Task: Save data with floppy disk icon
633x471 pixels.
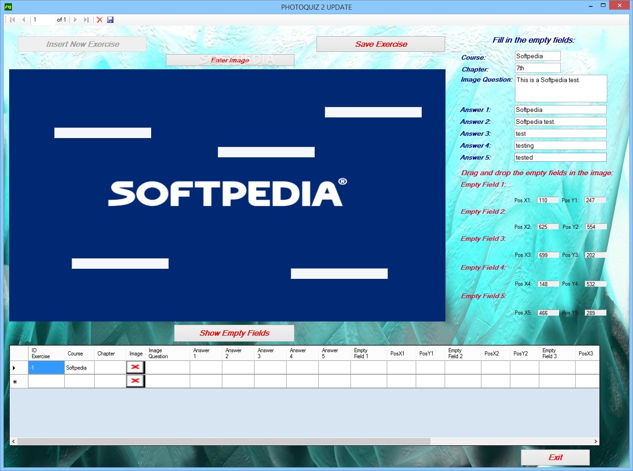Action: pos(110,20)
